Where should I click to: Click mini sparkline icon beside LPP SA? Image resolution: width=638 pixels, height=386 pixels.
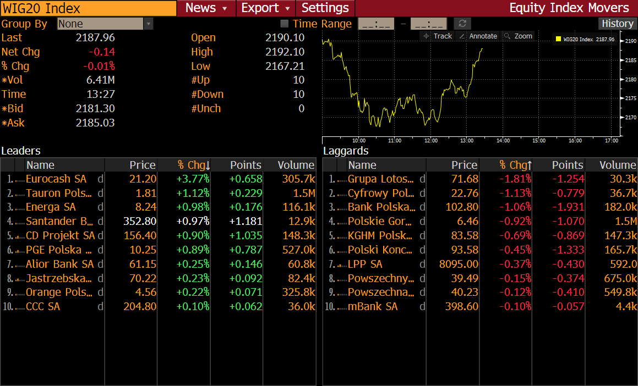click(342, 264)
